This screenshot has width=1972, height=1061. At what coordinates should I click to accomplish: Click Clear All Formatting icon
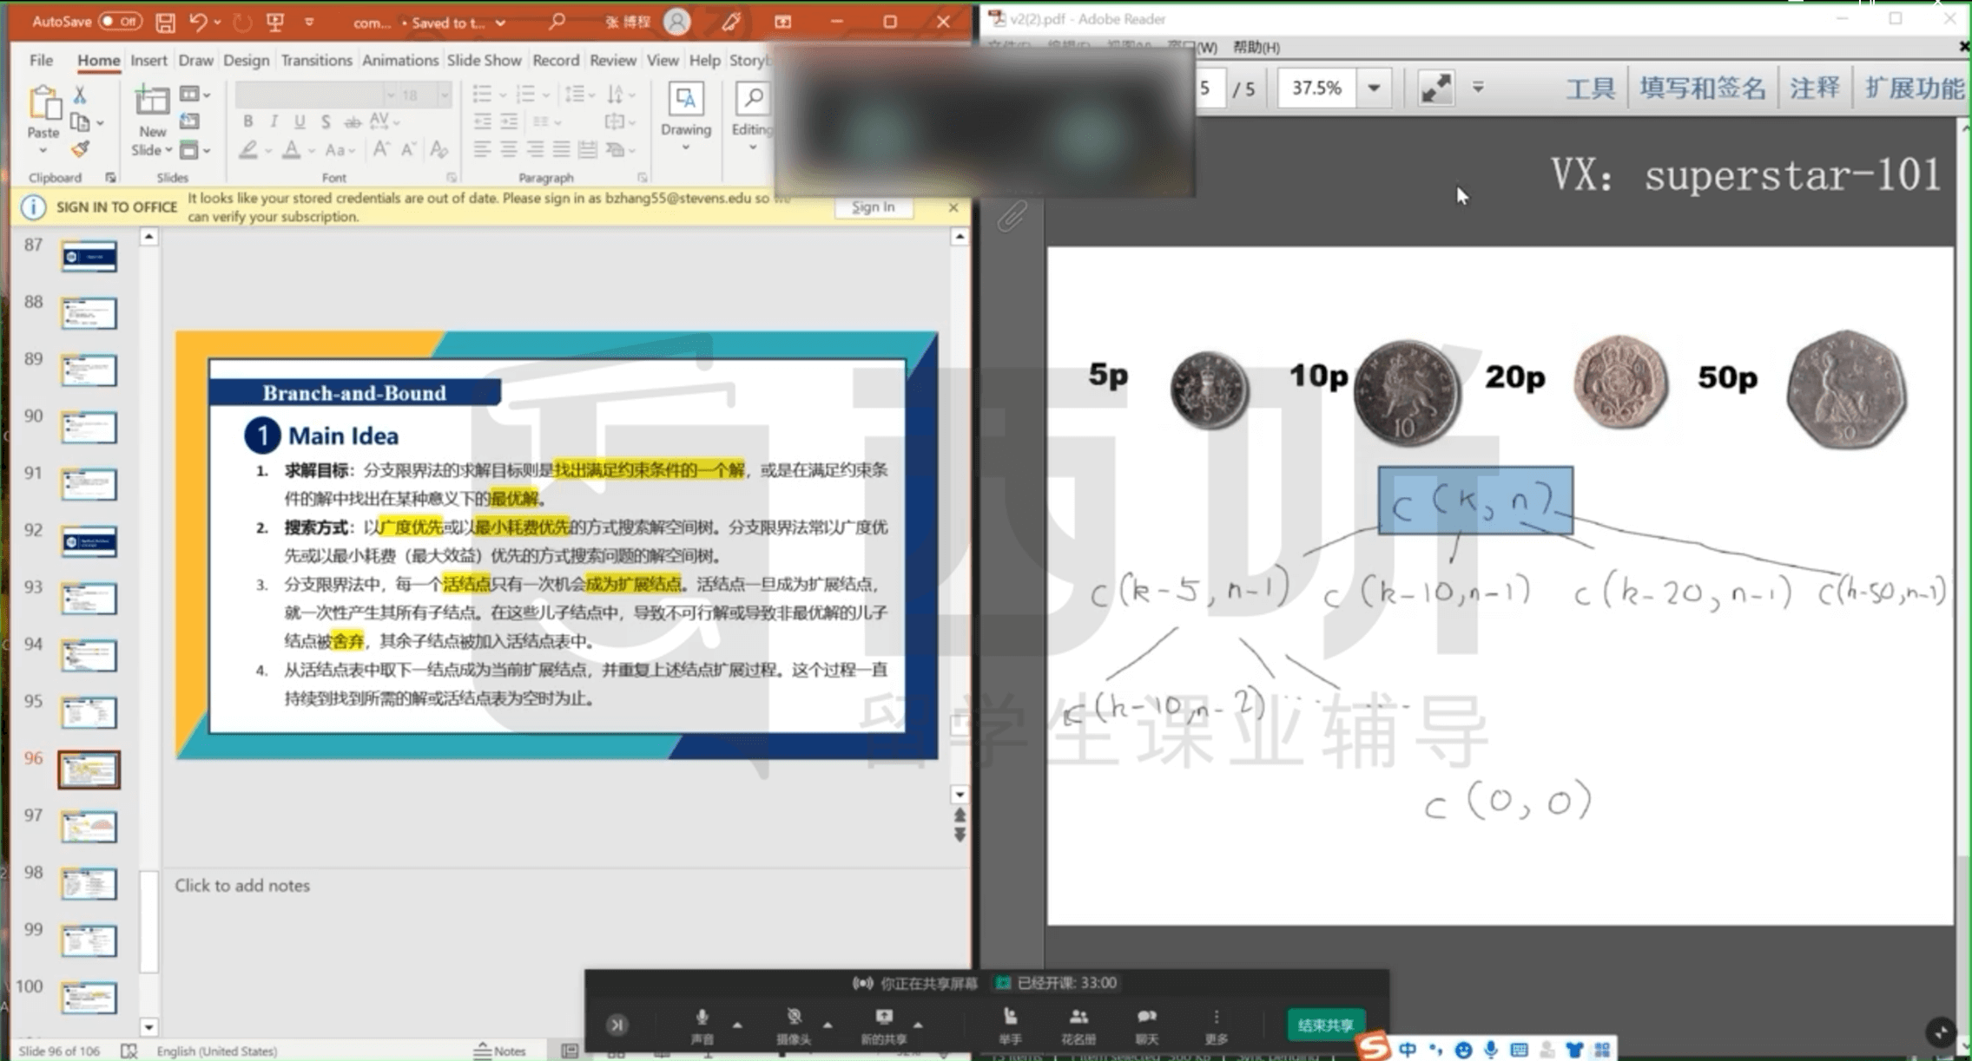pyautogui.click(x=439, y=150)
